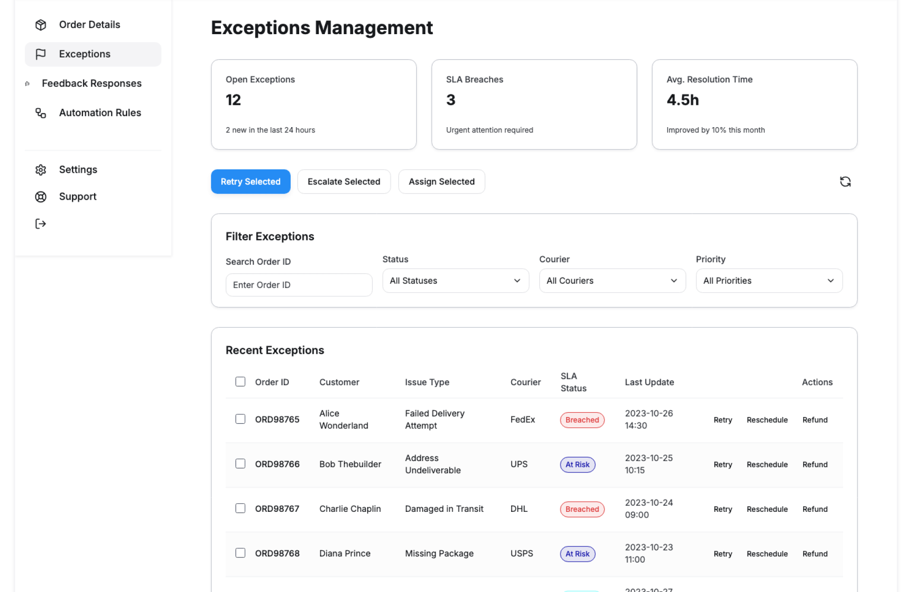
Task: Click Refund for order ORD98766
Action: [815, 464]
